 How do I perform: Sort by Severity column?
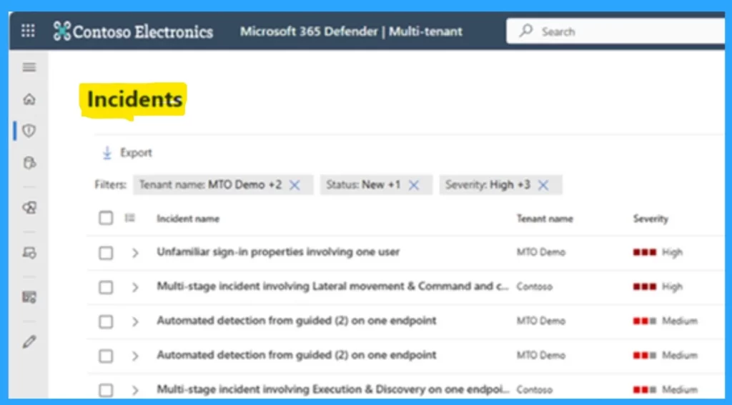coord(651,219)
